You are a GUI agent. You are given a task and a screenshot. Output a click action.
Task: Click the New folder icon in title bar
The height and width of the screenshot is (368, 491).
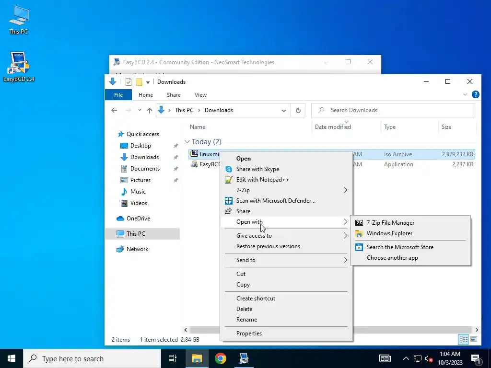pyautogui.click(x=139, y=82)
